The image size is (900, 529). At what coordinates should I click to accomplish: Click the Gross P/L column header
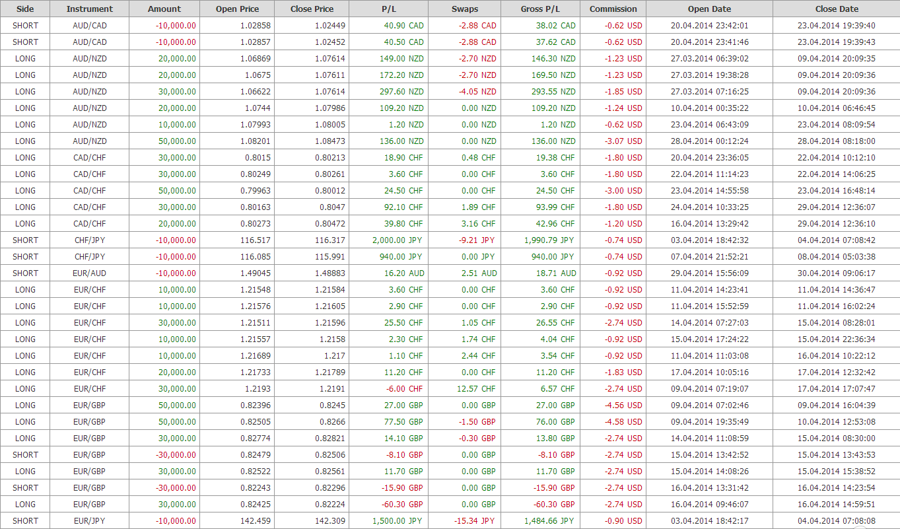[x=540, y=9]
